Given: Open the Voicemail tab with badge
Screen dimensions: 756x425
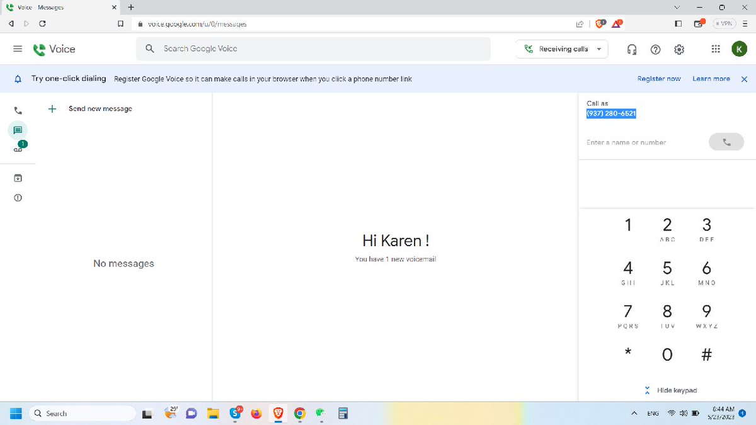Looking at the screenshot, I should [x=19, y=148].
